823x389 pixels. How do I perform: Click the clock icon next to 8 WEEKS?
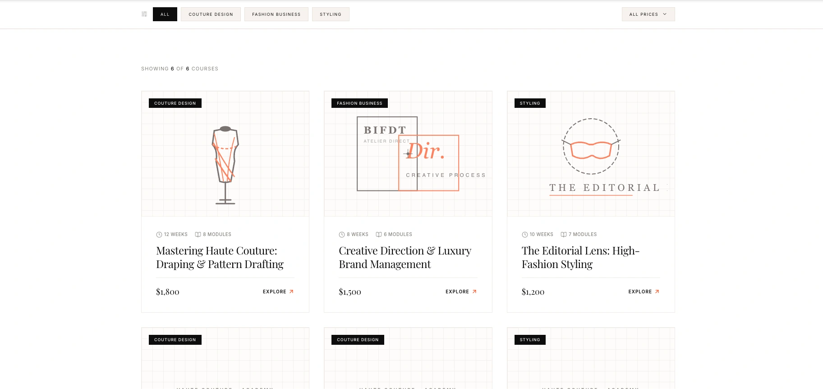(x=342, y=235)
